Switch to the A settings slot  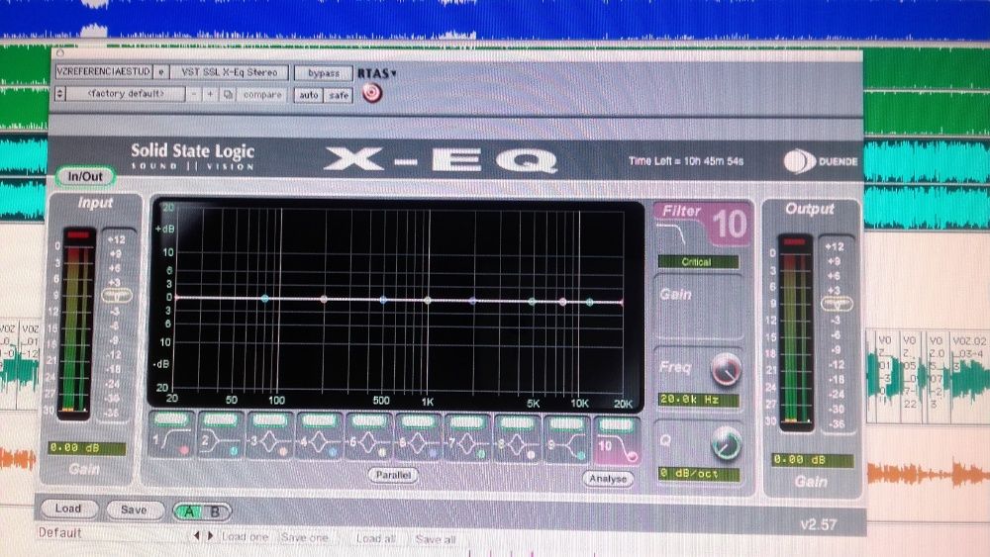click(189, 511)
